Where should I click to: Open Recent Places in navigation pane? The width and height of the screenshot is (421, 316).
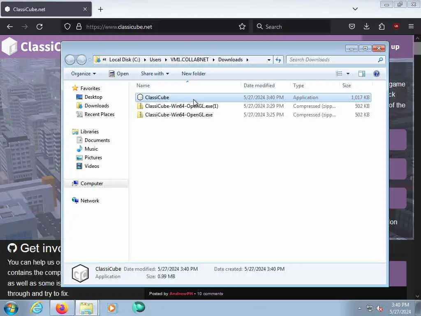pos(99,114)
